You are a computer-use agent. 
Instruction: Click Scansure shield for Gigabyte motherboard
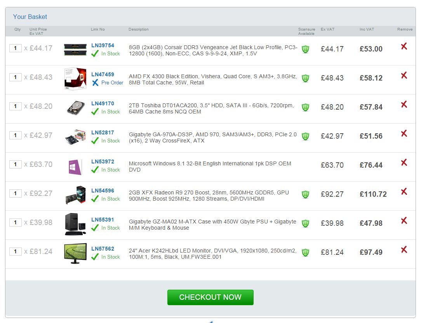coord(305,136)
